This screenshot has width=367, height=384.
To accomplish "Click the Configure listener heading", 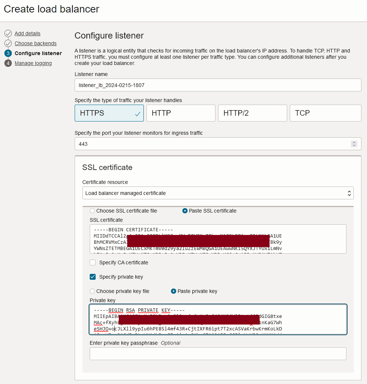I will pos(109,36).
